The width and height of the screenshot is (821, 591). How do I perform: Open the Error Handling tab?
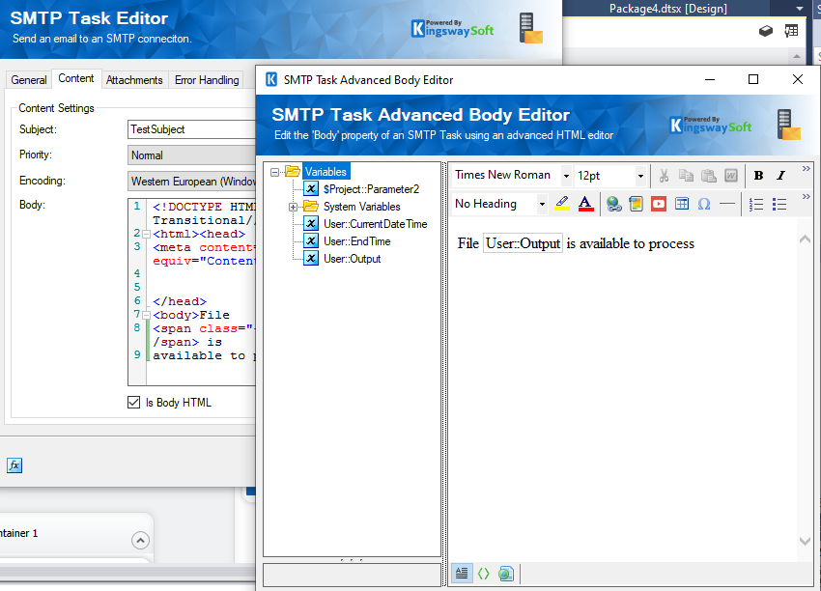[x=206, y=79]
